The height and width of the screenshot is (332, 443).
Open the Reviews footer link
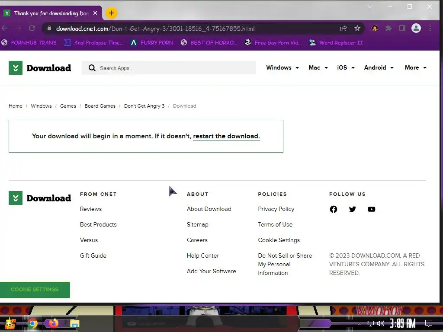[91, 209]
